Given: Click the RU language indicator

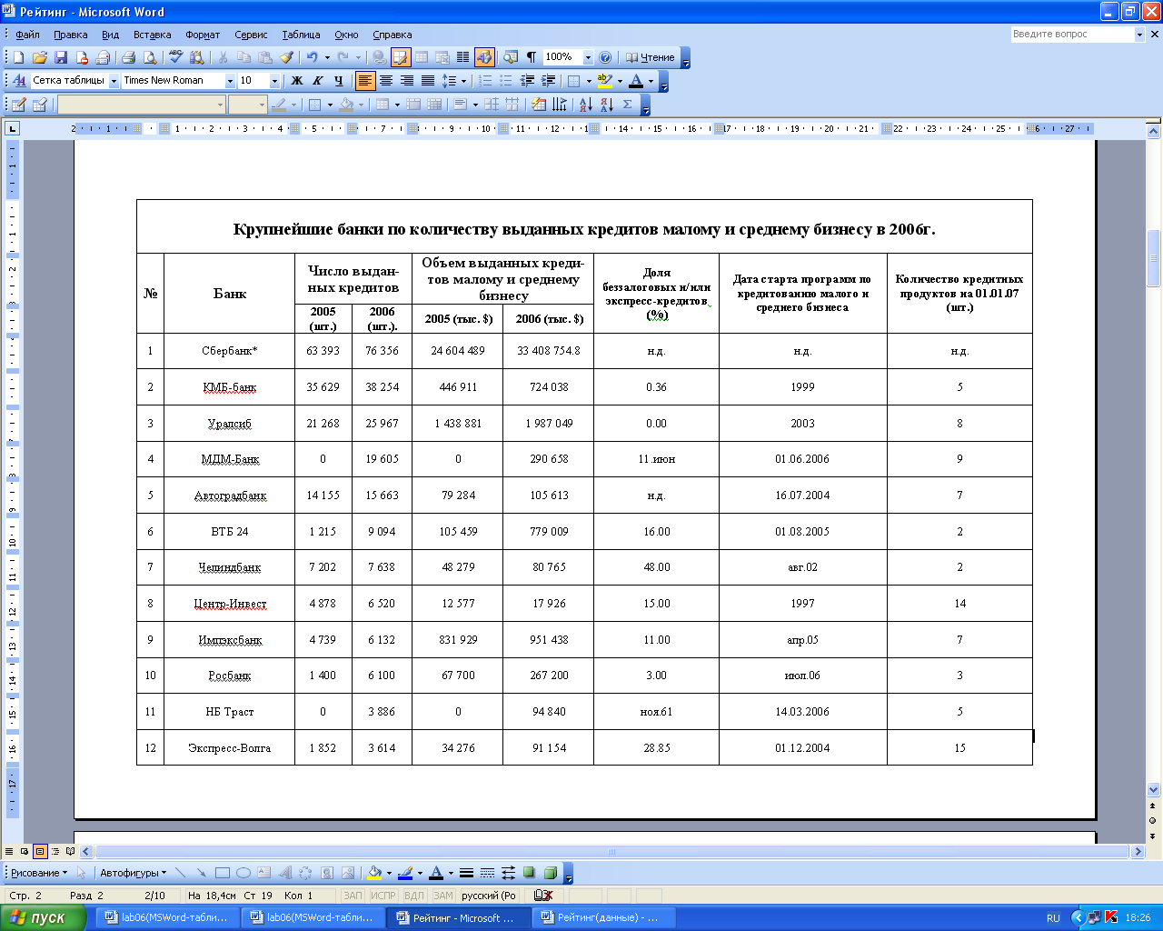Looking at the screenshot, I should coord(1053,918).
